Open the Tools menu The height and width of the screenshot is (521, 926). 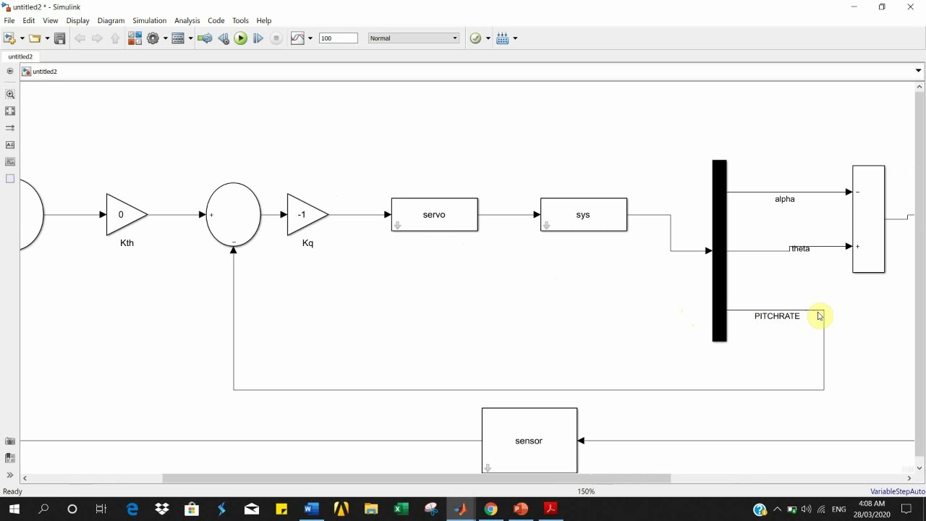(241, 20)
